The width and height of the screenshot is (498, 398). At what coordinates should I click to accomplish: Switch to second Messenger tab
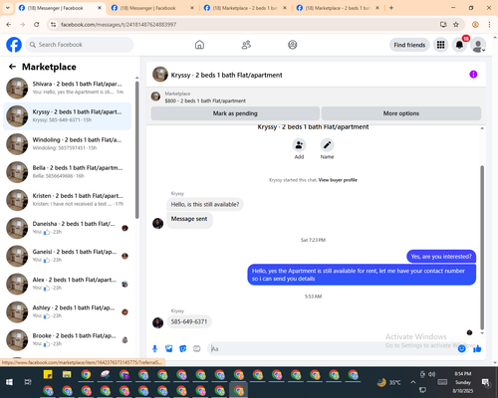tap(147, 8)
